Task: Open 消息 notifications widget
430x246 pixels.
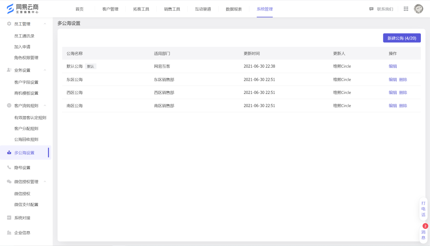Action: (423, 234)
